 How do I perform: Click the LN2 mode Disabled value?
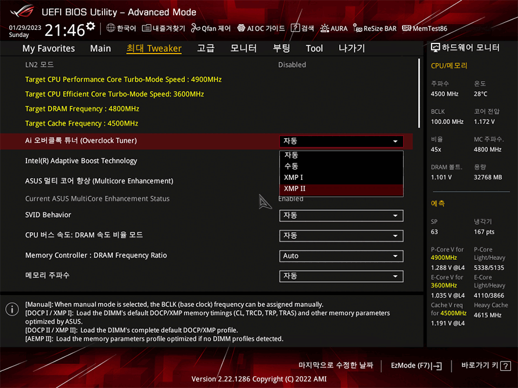[292, 65]
